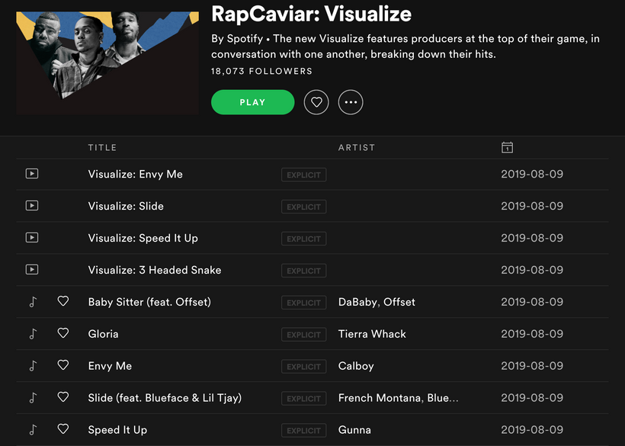Click music note icon for Slide (feat. Blueface & Lil Tjay)
This screenshot has width=625, height=446.
point(33,397)
